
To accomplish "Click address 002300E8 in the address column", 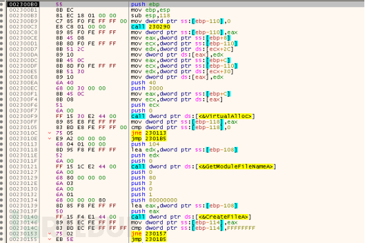I will (x=23, y=77).
